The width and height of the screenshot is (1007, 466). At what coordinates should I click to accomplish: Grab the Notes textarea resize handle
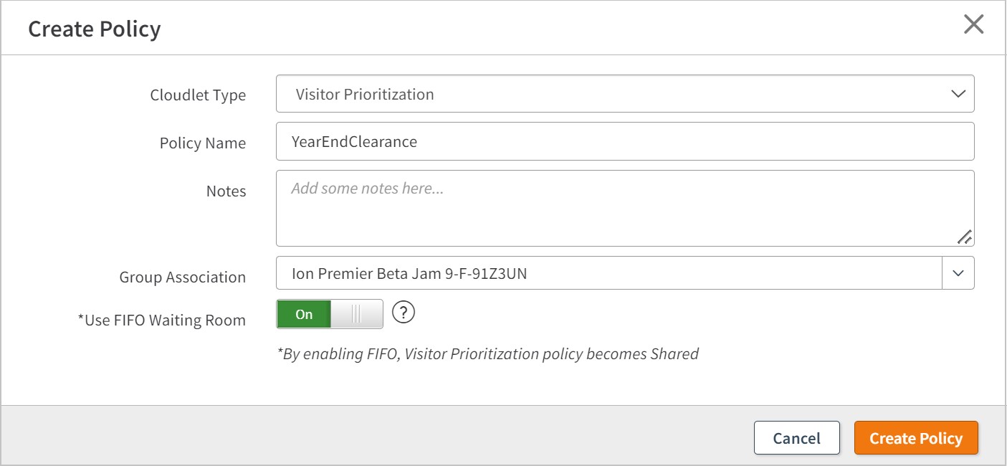(x=964, y=237)
